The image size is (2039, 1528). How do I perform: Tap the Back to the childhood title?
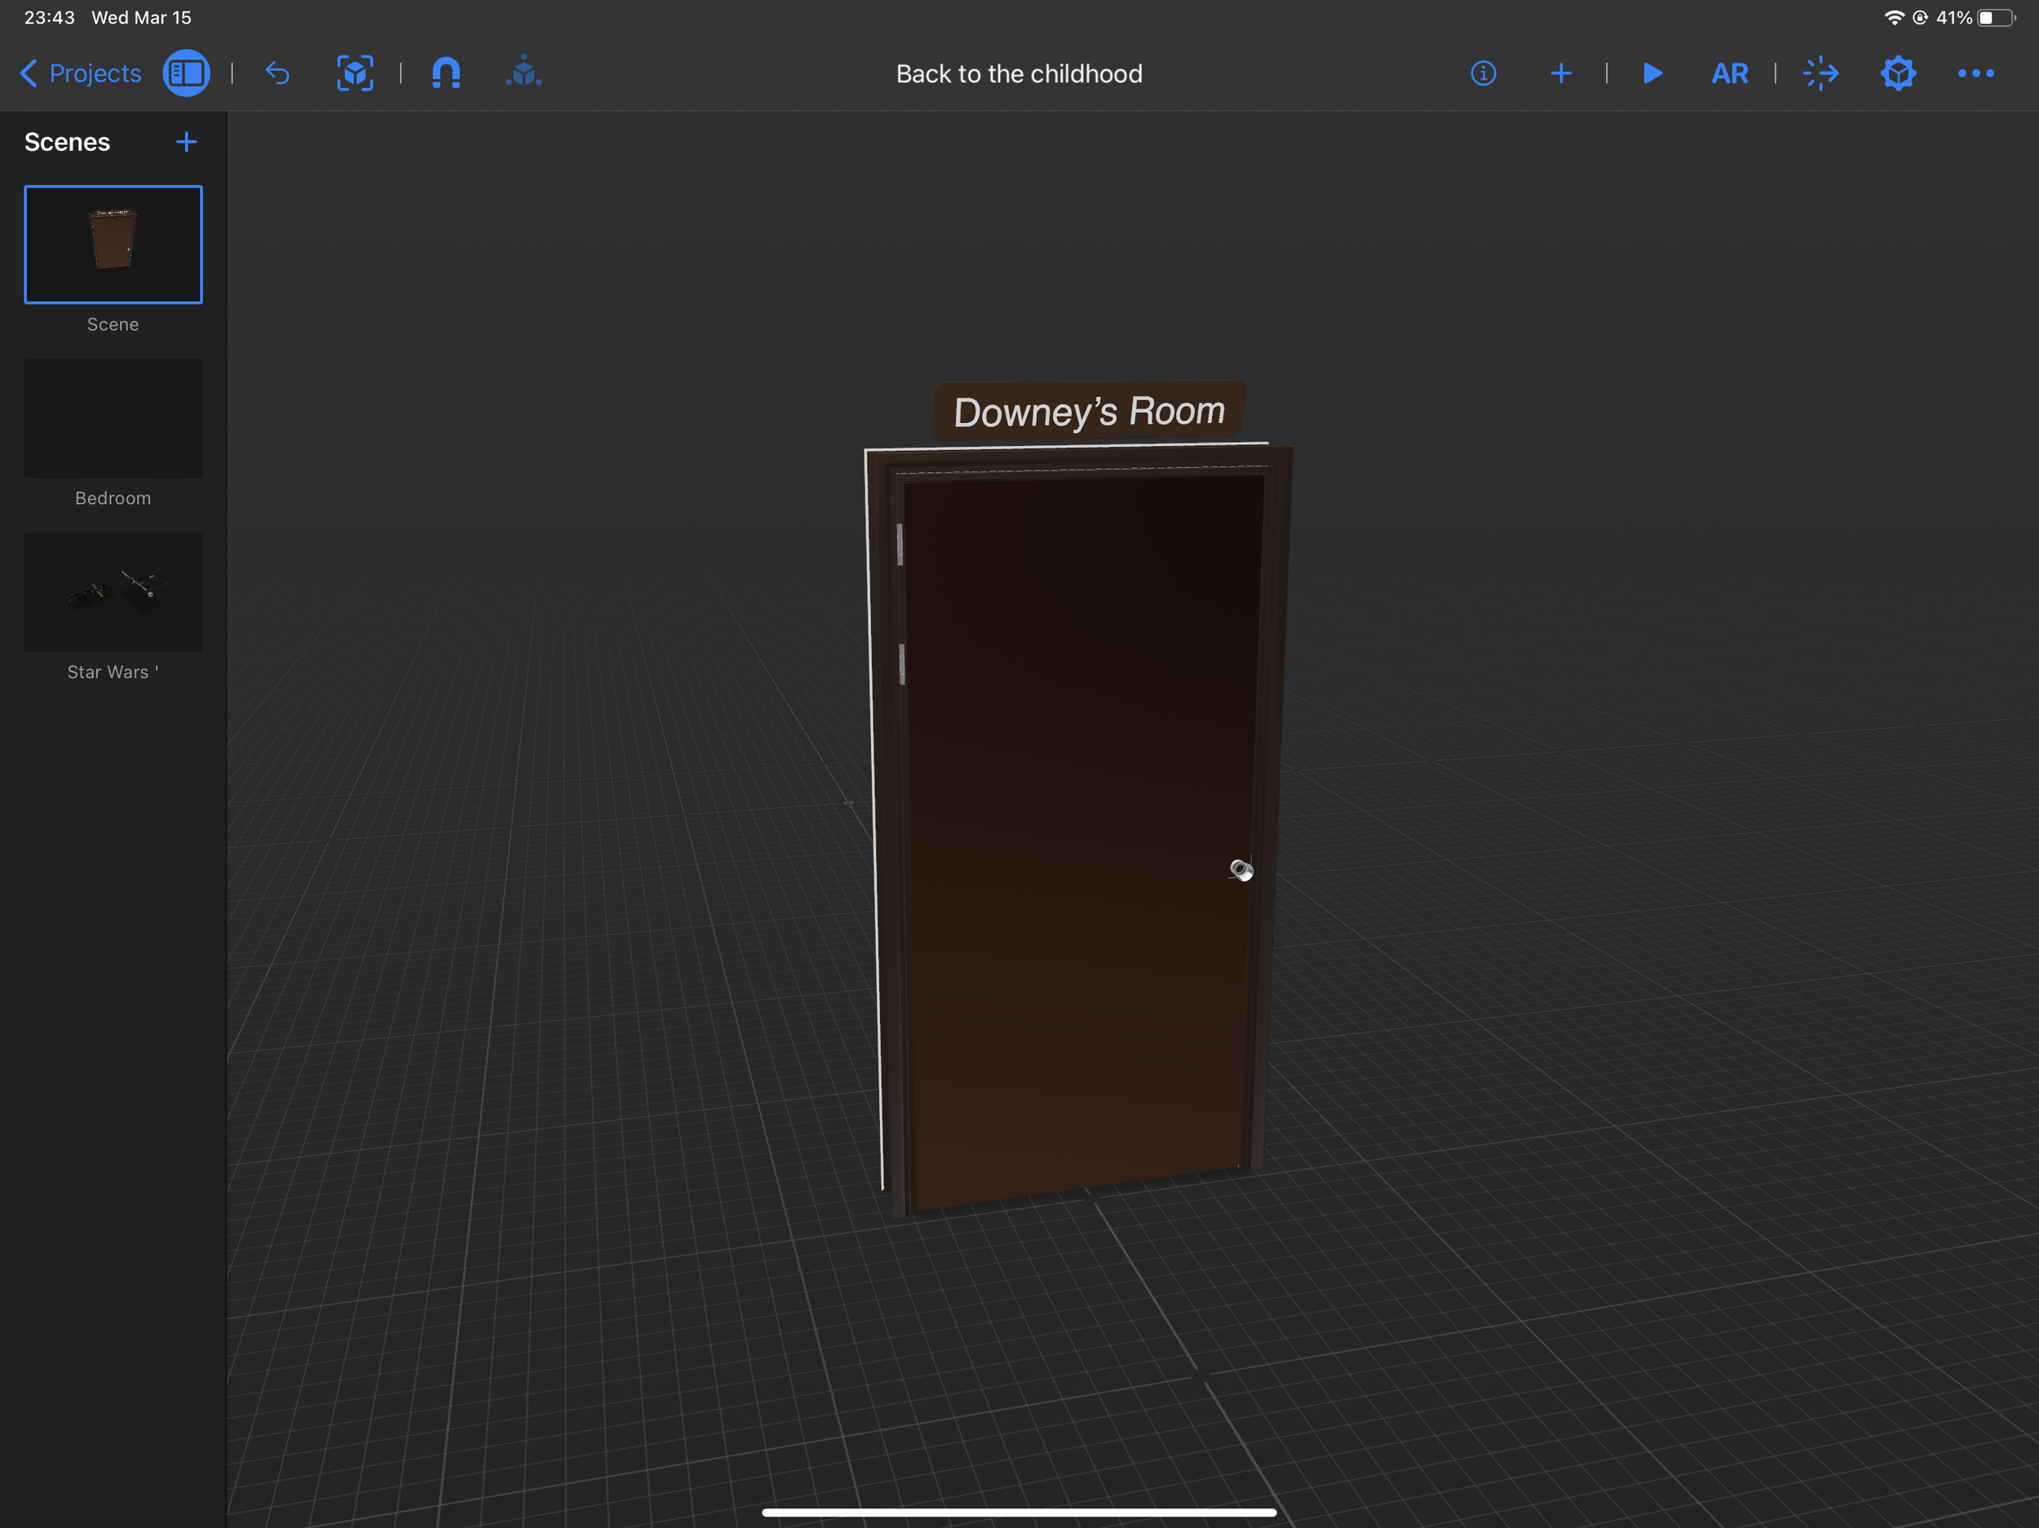pyautogui.click(x=1019, y=73)
